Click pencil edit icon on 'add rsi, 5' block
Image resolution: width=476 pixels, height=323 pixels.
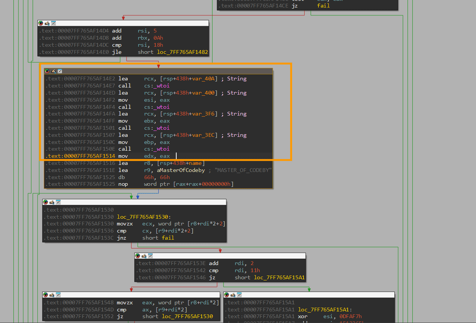tap(47, 23)
